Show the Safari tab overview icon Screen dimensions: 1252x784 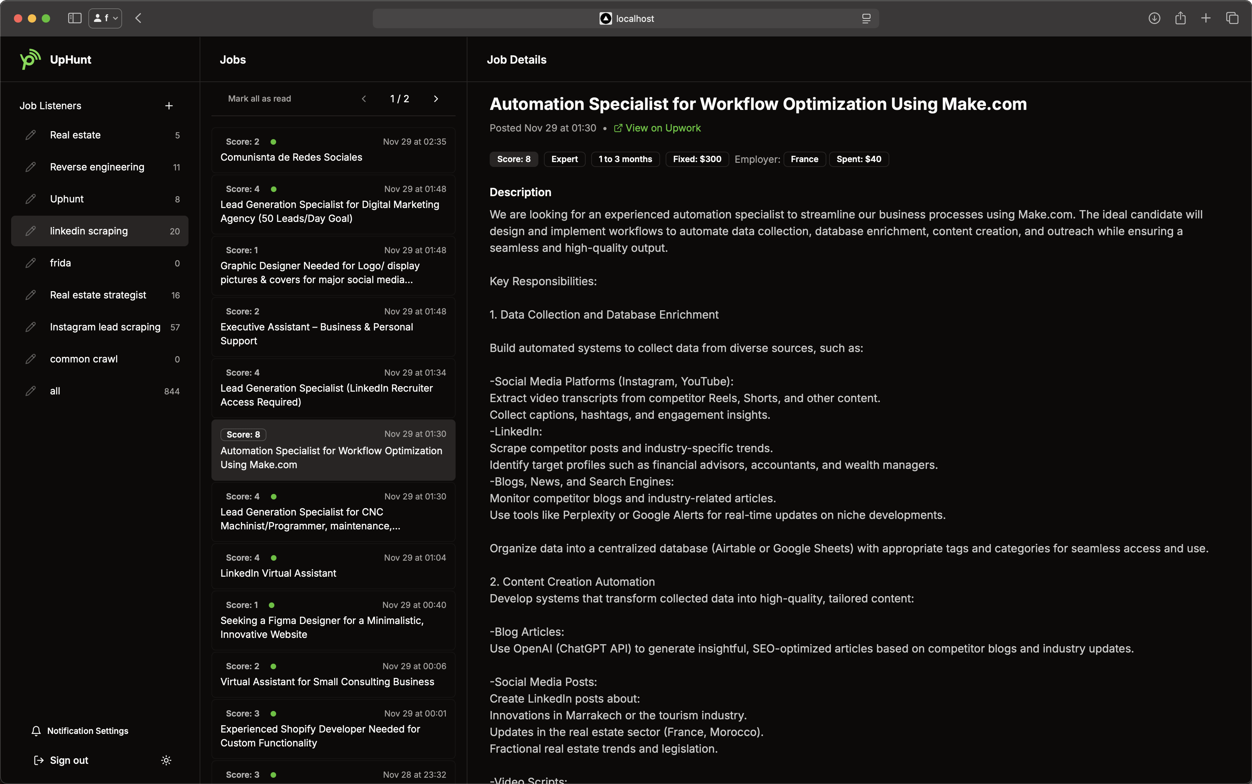(1232, 18)
